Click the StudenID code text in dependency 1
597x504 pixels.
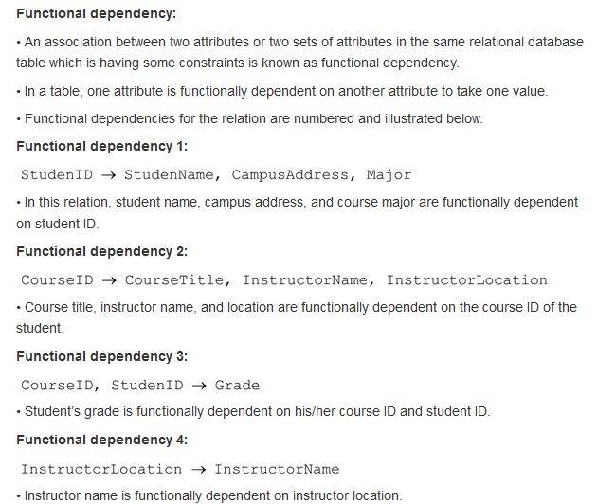coord(57,174)
